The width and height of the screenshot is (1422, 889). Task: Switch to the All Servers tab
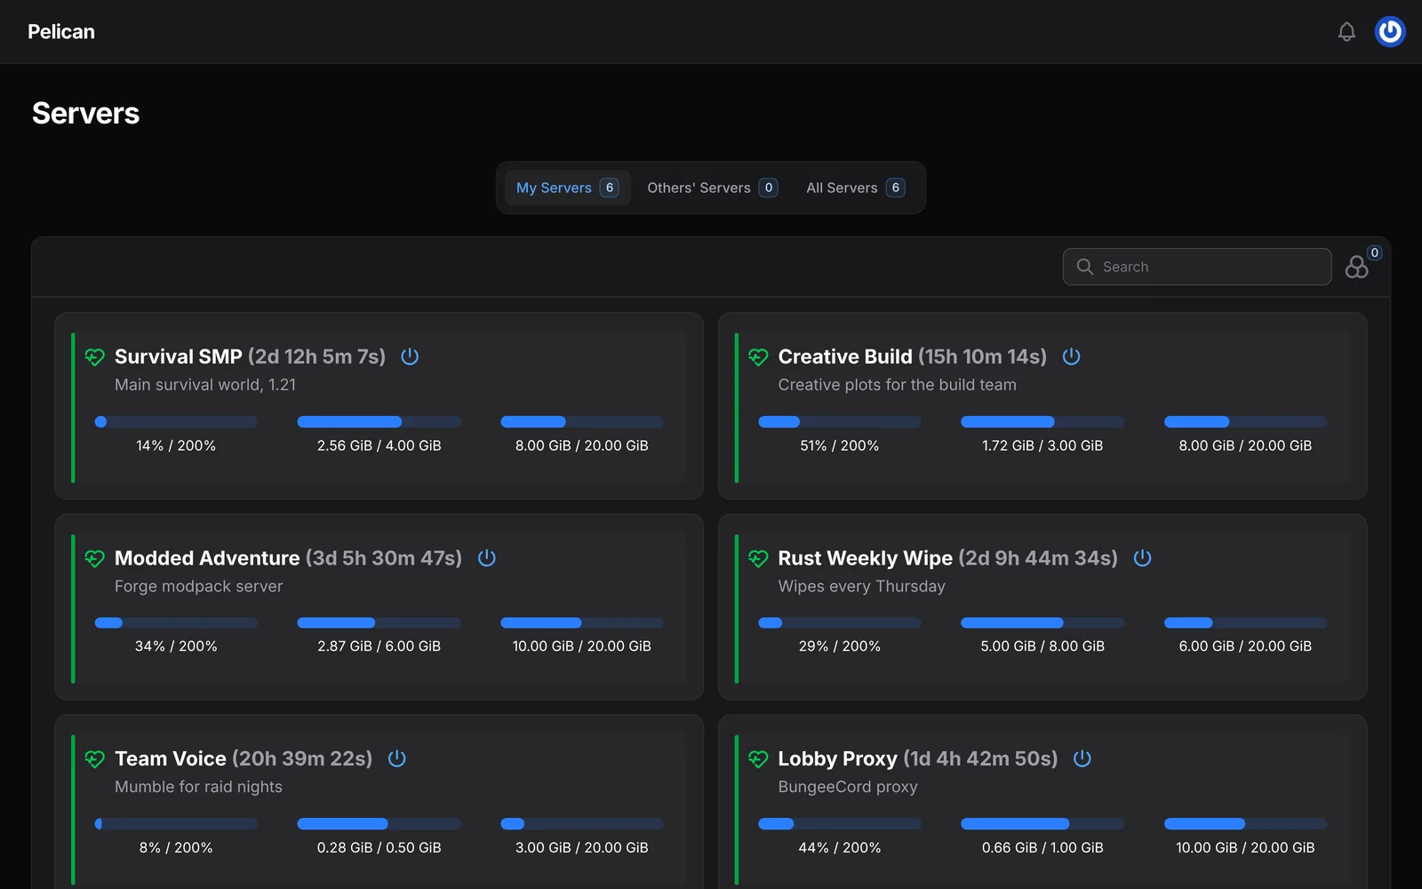[855, 188]
